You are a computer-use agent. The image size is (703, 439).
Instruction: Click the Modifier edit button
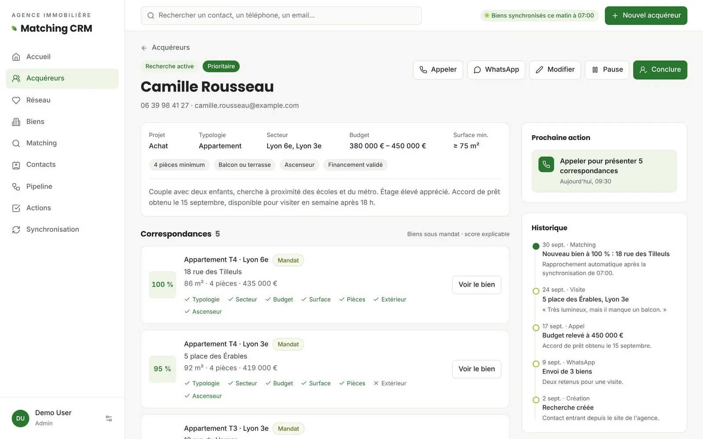(555, 70)
